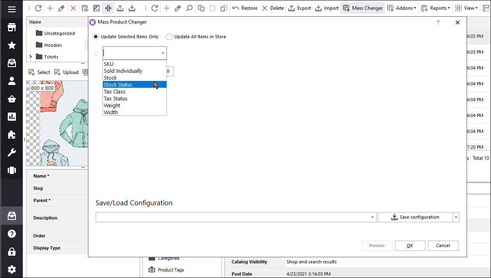Screen dimensions: 491x278
Task: Click the green plus icon to add item
Action: coord(49,8)
